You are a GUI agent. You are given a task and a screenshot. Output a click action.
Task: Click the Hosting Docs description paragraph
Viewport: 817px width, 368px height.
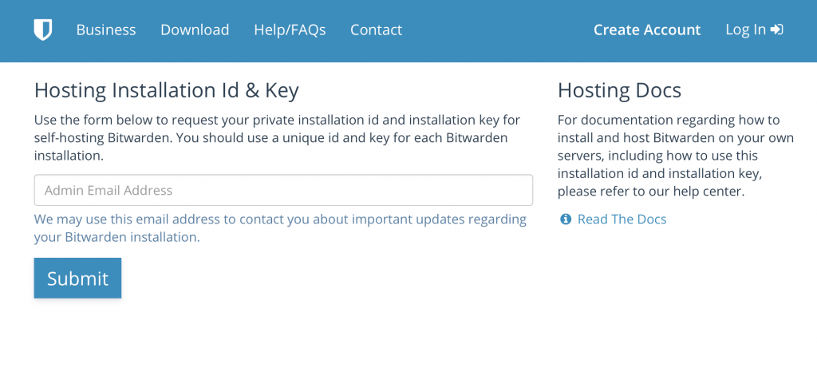pyautogui.click(x=676, y=156)
